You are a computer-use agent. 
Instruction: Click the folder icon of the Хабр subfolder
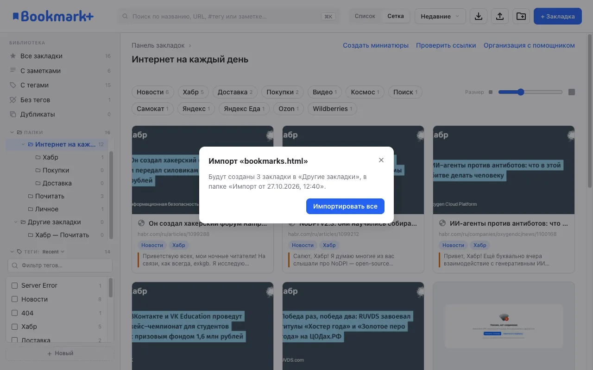(38, 157)
